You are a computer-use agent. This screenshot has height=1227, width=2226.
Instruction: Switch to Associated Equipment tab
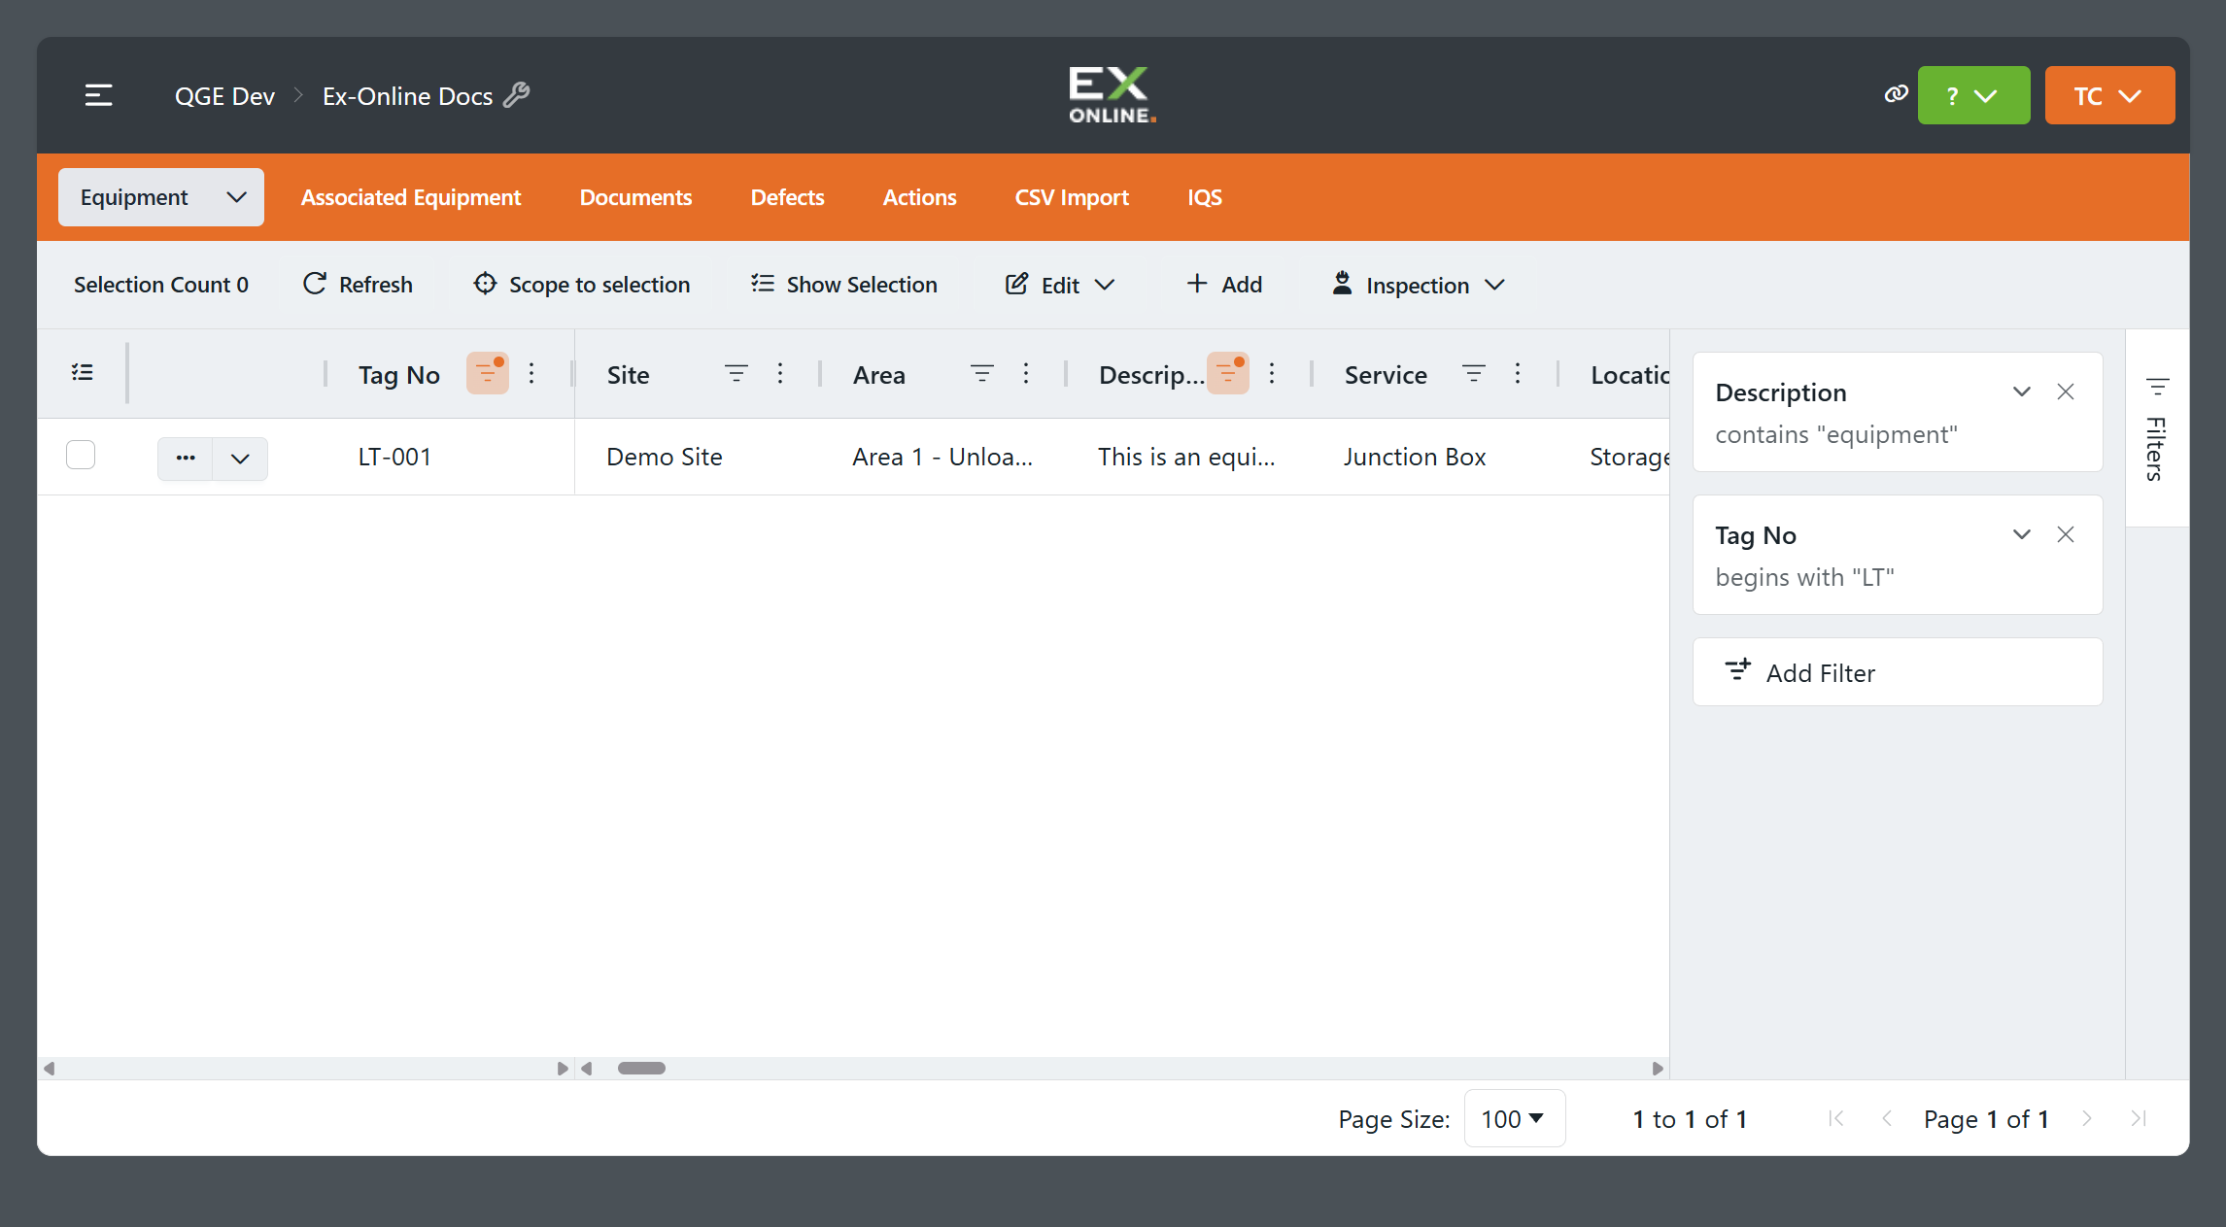[x=411, y=197]
